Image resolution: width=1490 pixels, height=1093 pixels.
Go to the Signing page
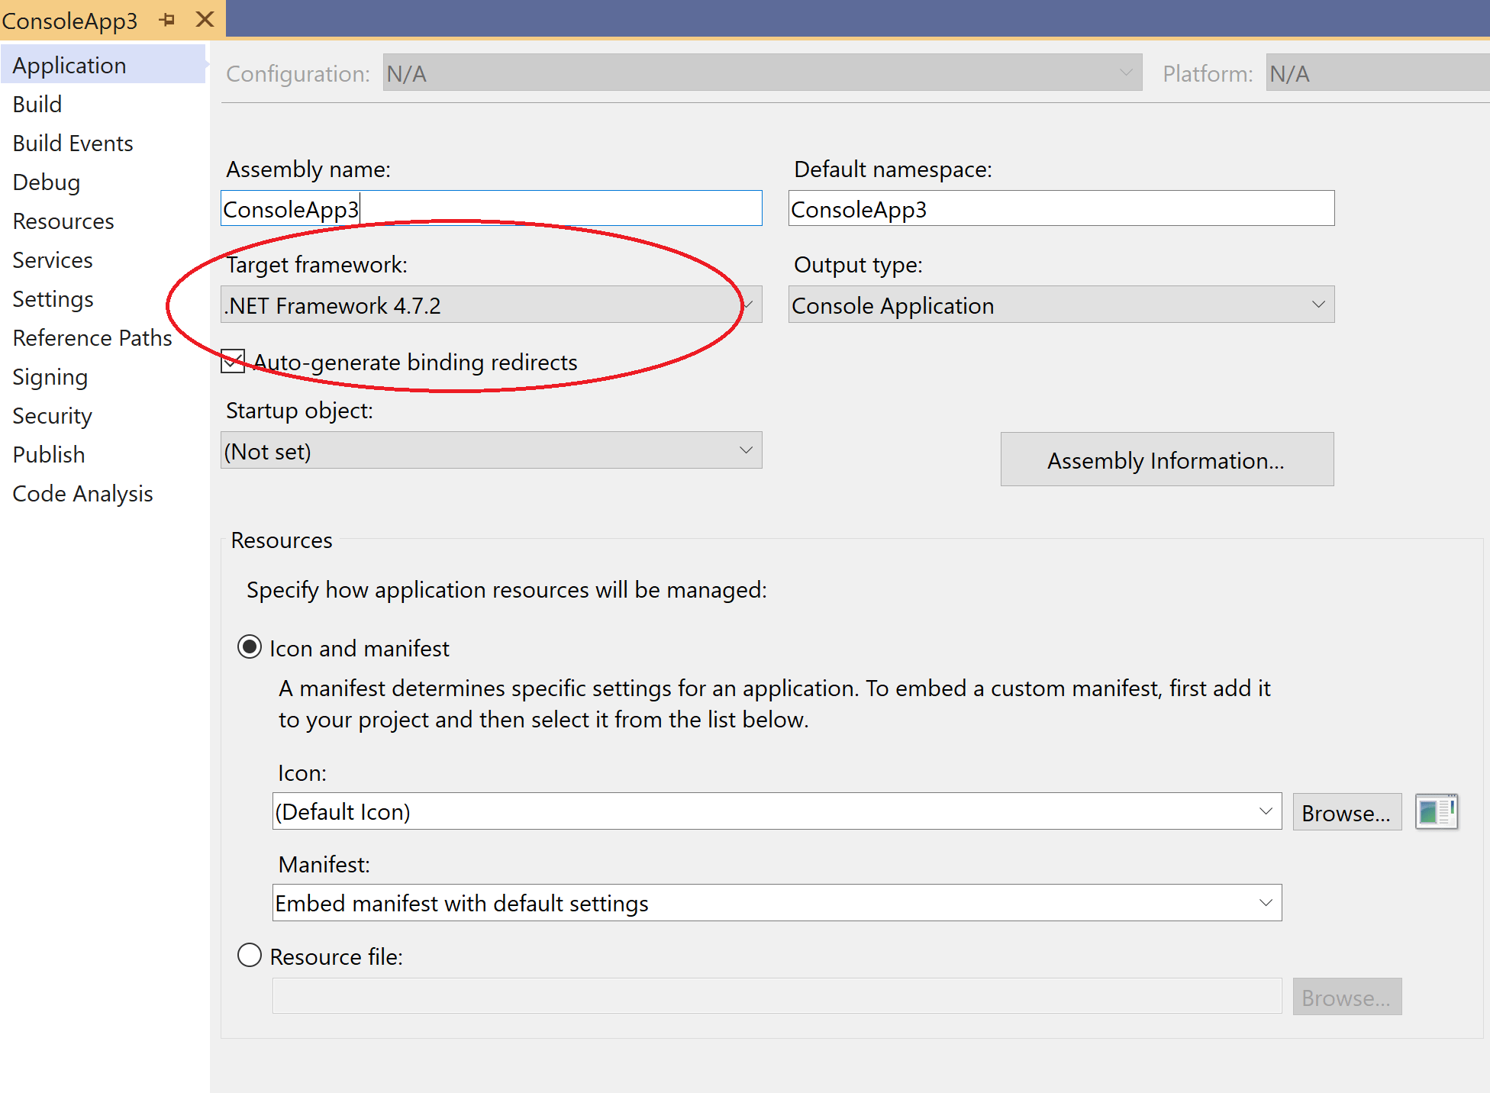(50, 377)
